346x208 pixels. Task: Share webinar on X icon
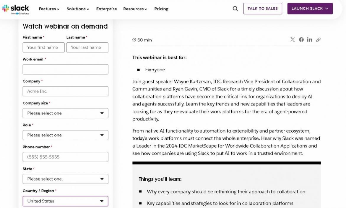[293, 39]
